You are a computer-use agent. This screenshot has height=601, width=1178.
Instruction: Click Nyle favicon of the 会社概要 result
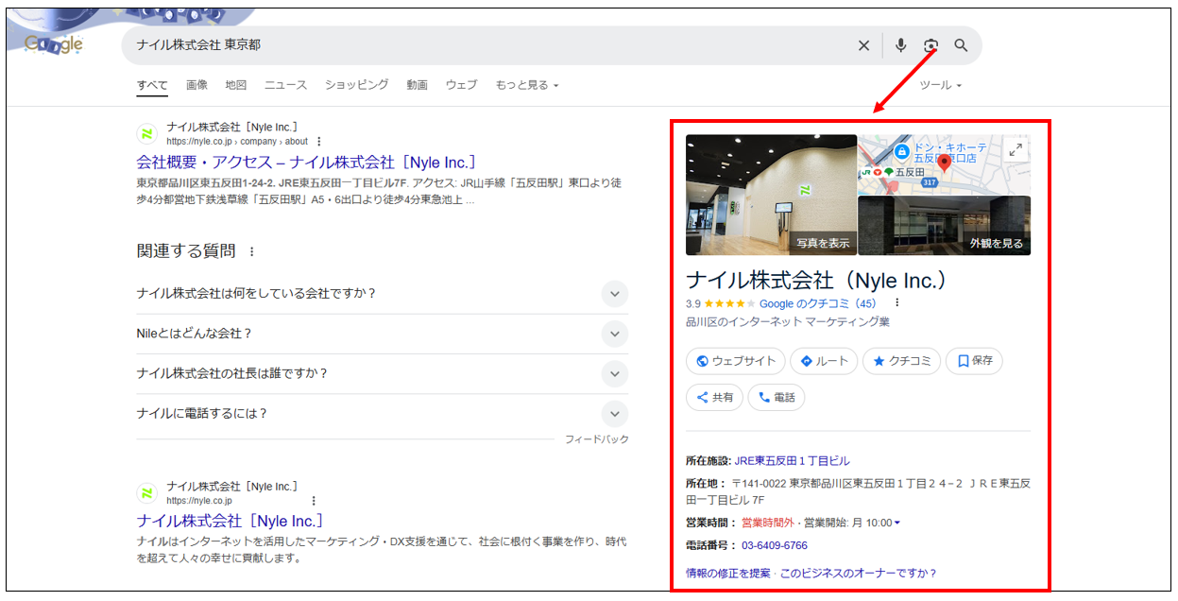click(x=146, y=134)
